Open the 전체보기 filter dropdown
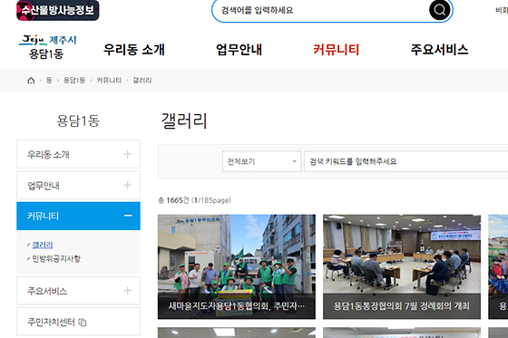Viewport: 508px width, 338px height. (262, 161)
